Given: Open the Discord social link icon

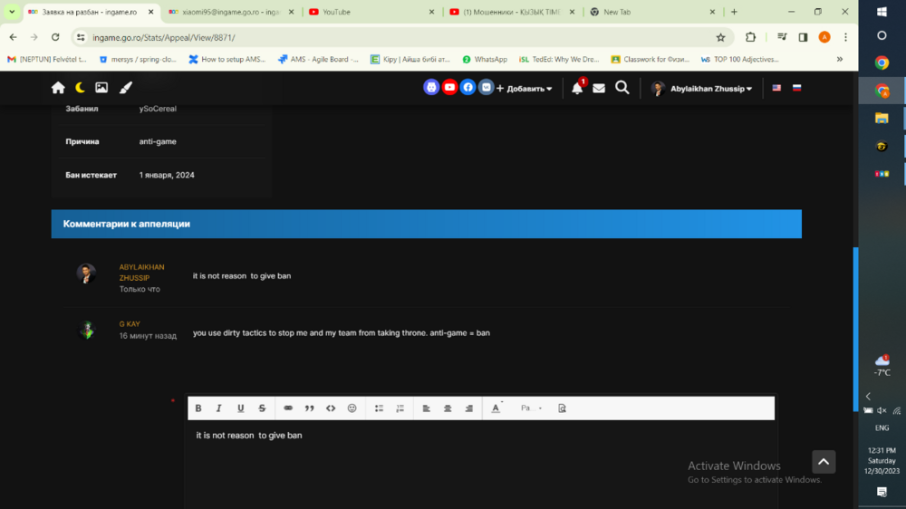Looking at the screenshot, I should [431, 88].
